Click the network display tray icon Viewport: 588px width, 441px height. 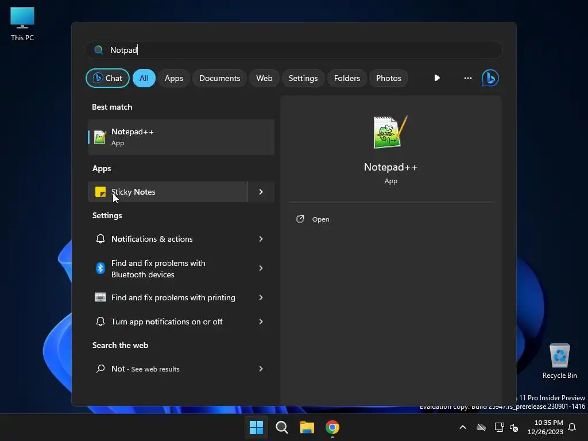point(499,427)
